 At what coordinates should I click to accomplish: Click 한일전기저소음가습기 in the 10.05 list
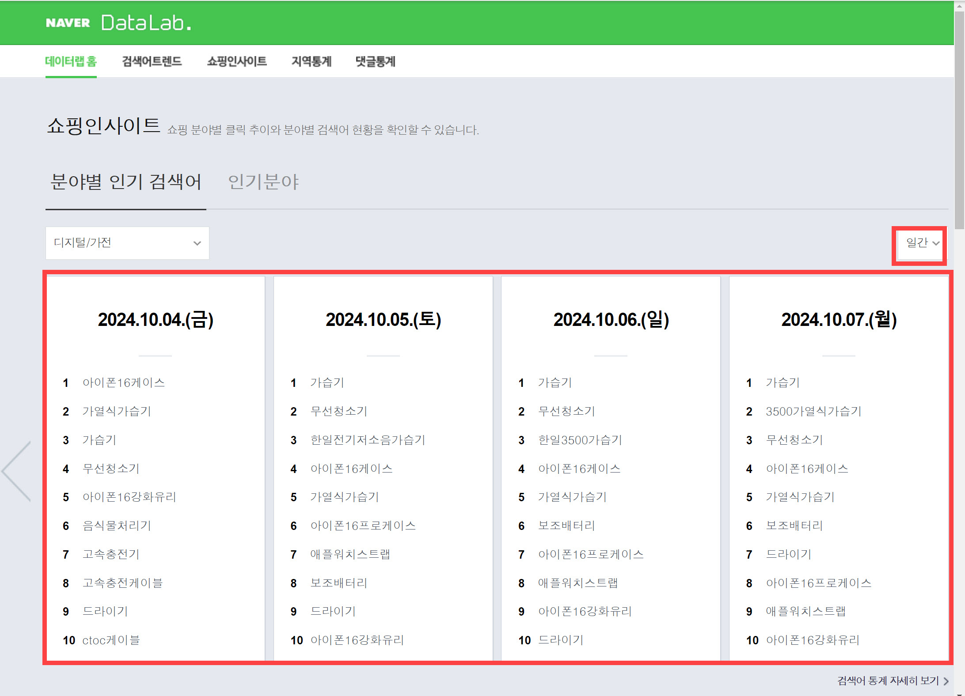tap(368, 440)
